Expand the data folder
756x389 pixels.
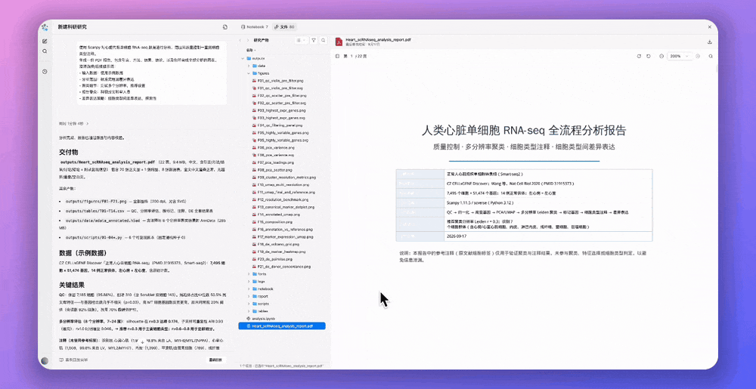click(248, 66)
